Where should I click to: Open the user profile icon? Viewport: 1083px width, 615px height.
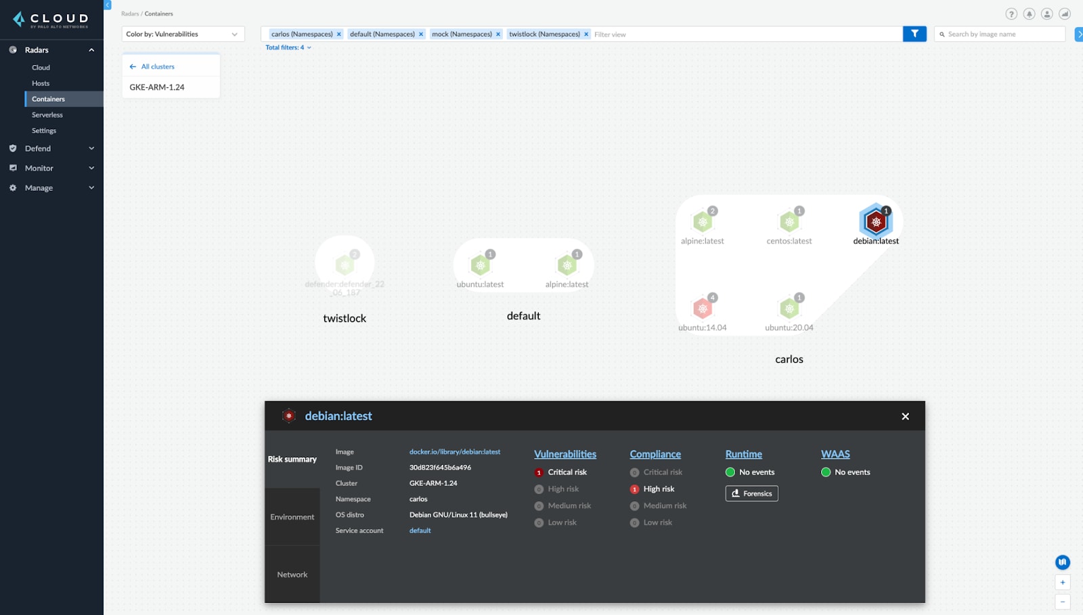[1046, 14]
